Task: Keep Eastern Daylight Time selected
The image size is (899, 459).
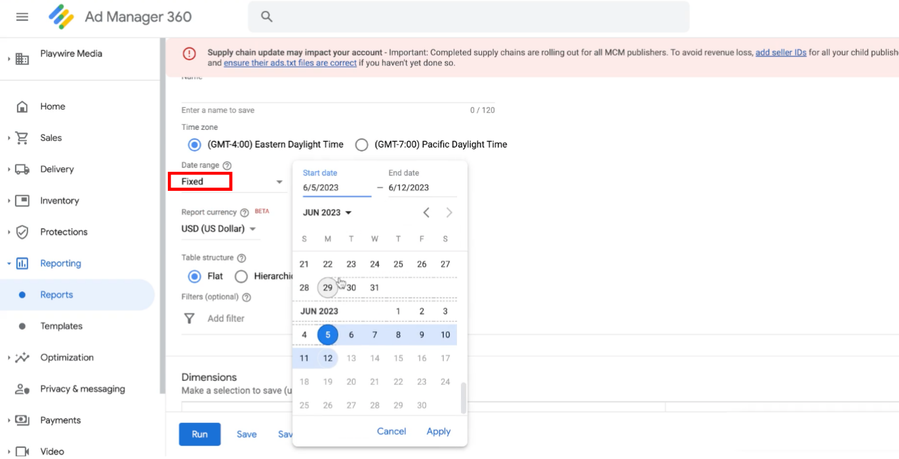Action: (x=194, y=144)
